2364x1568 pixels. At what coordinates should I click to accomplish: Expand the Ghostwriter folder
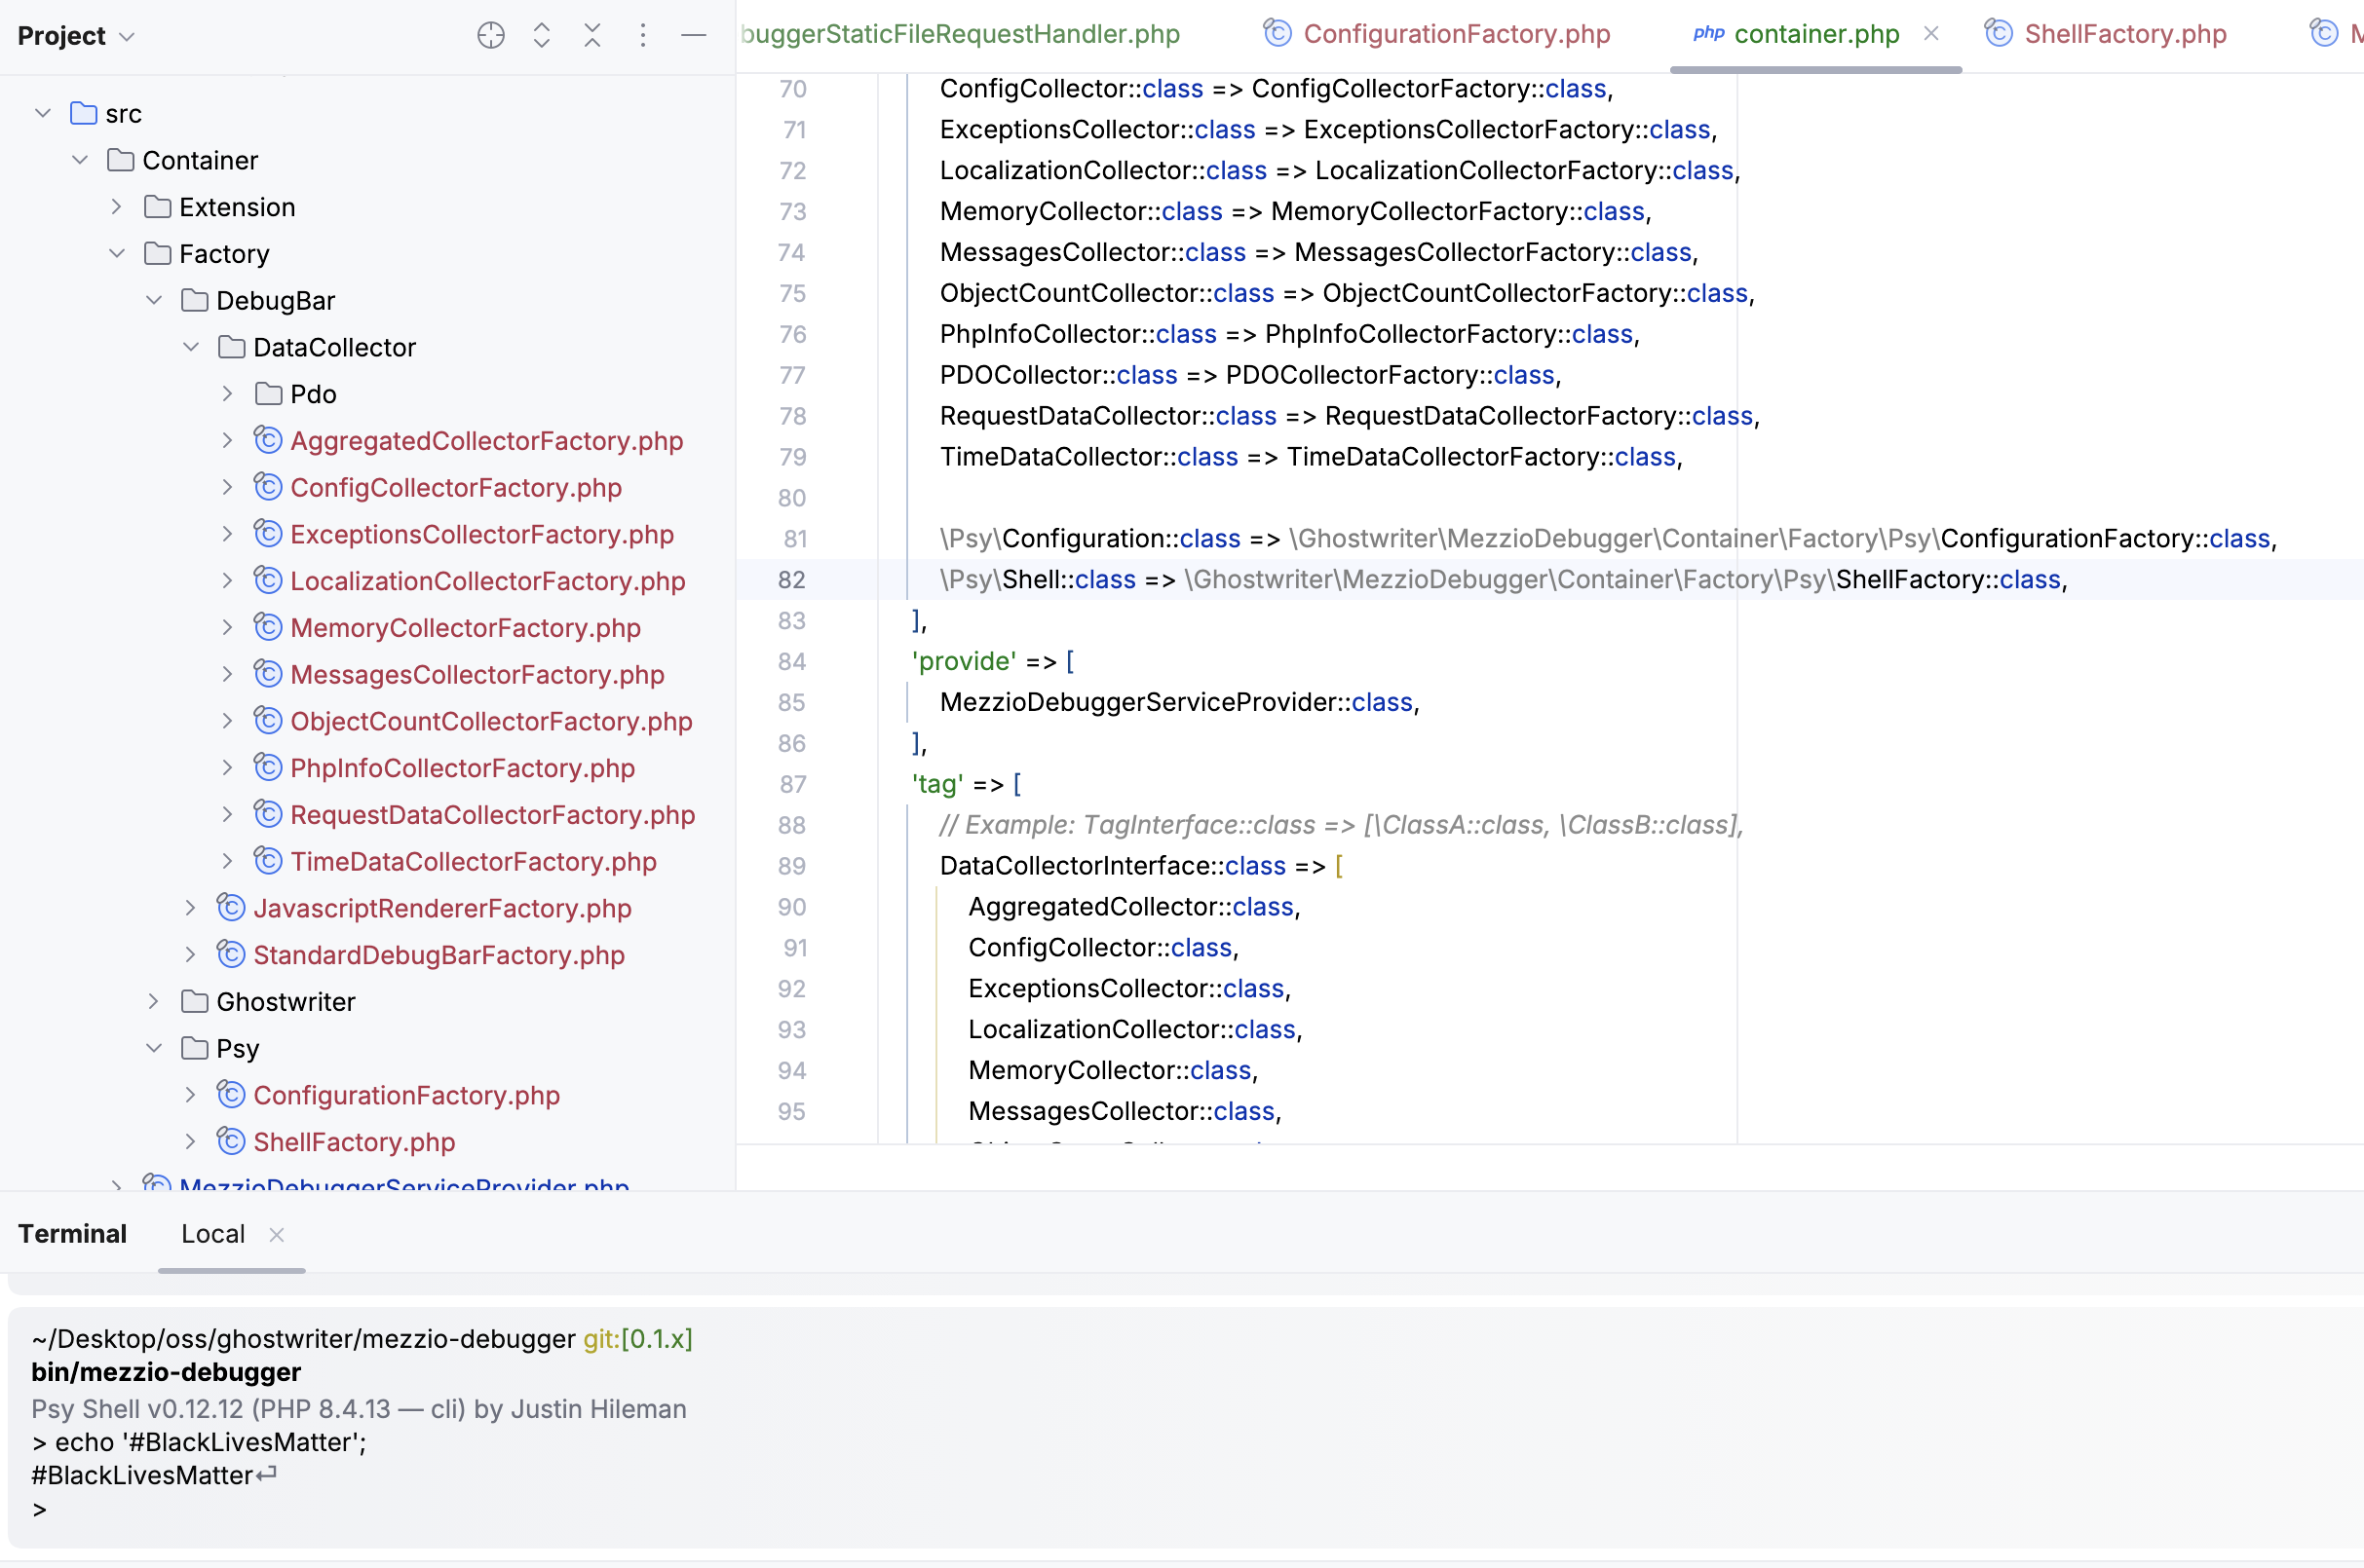click(x=153, y=1001)
